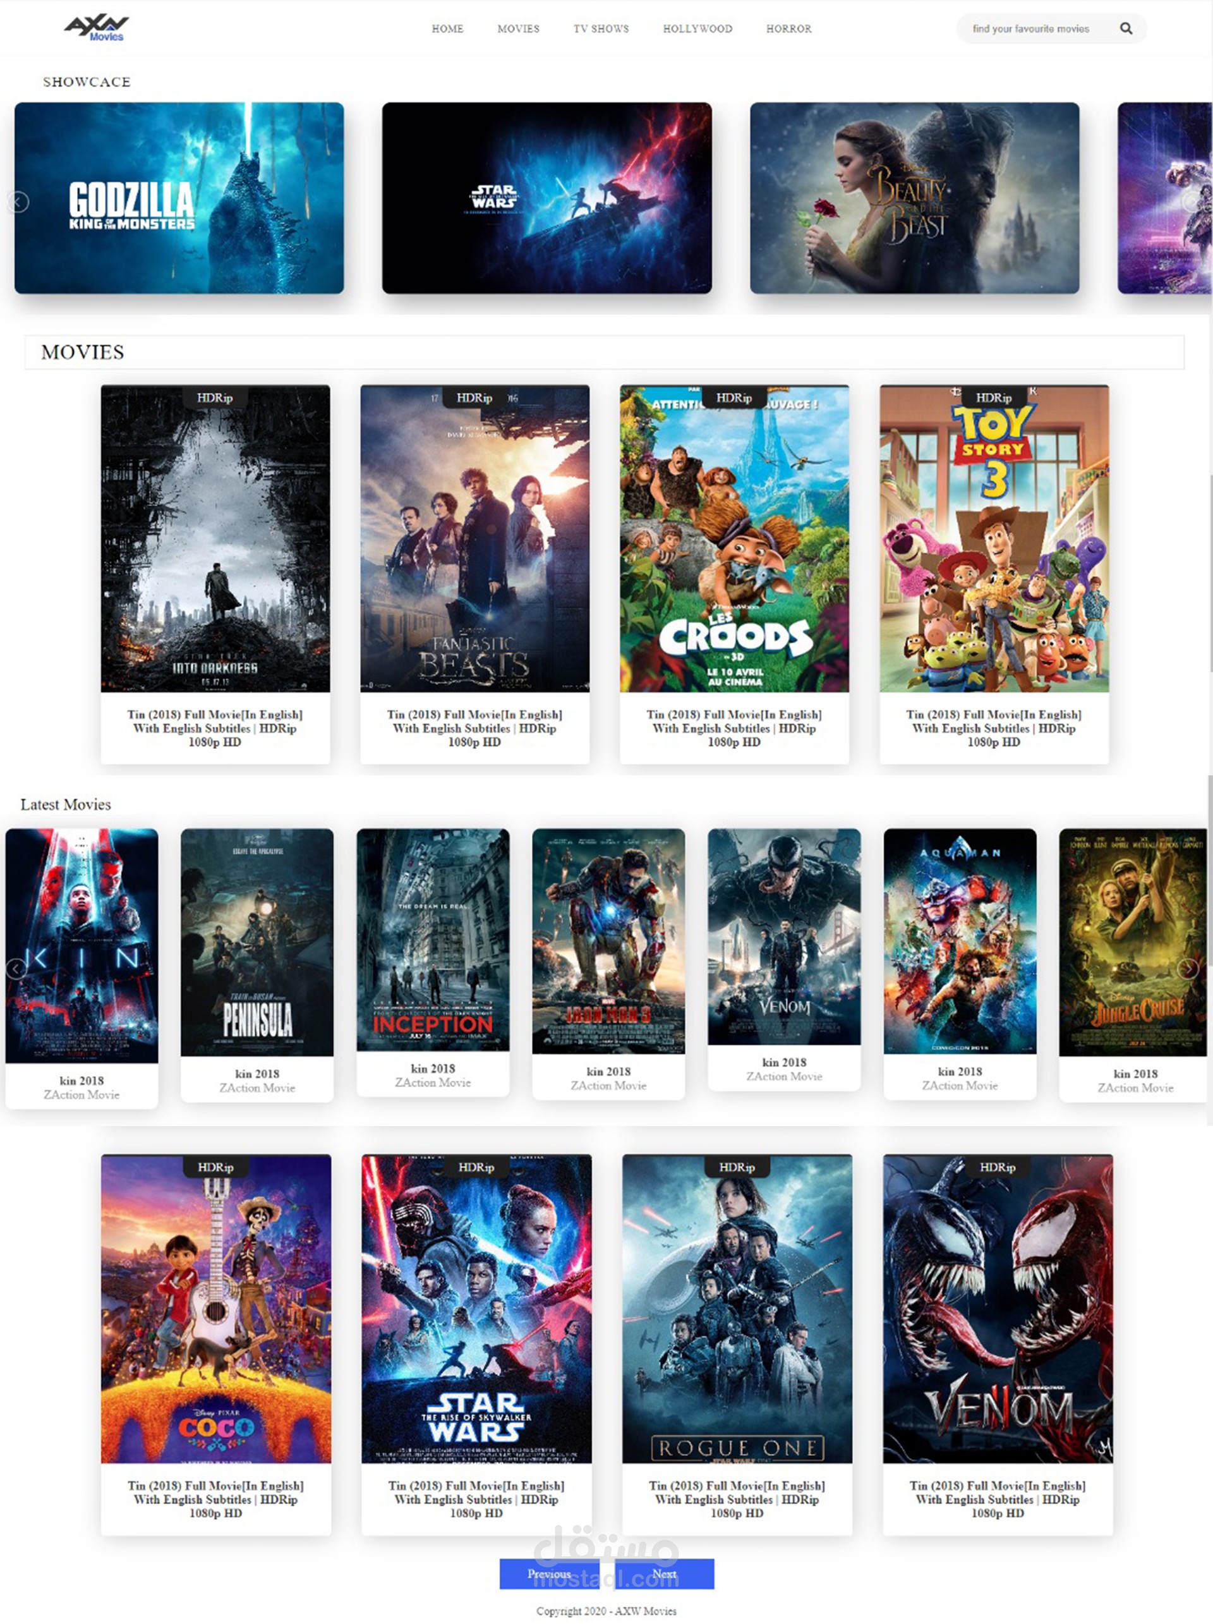Open the MOVIES menu item
The image size is (1213, 1624).
518,28
